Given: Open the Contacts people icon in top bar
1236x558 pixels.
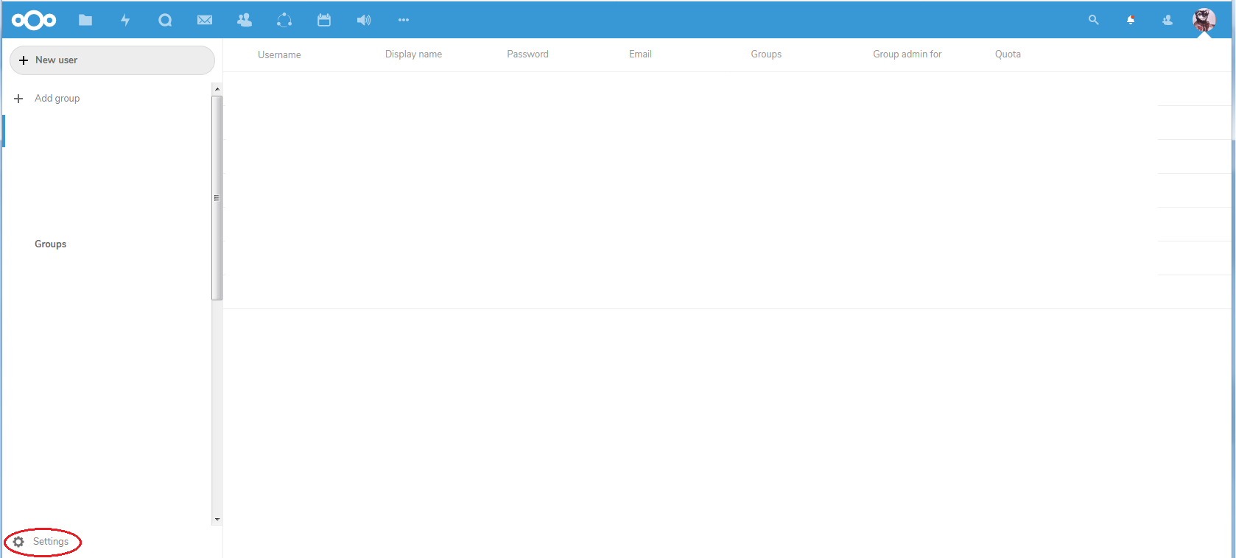Looking at the screenshot, I should point(245,20).
